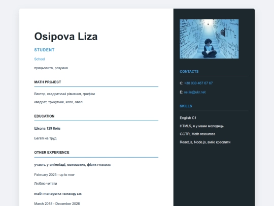
Task: Click the olympiad entry 'участь у олімпіаді, математик, фізик'
Action: click(x=65, y=165)
